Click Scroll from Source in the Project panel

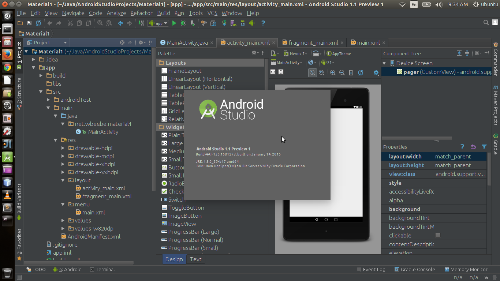(x=122, y=42)
